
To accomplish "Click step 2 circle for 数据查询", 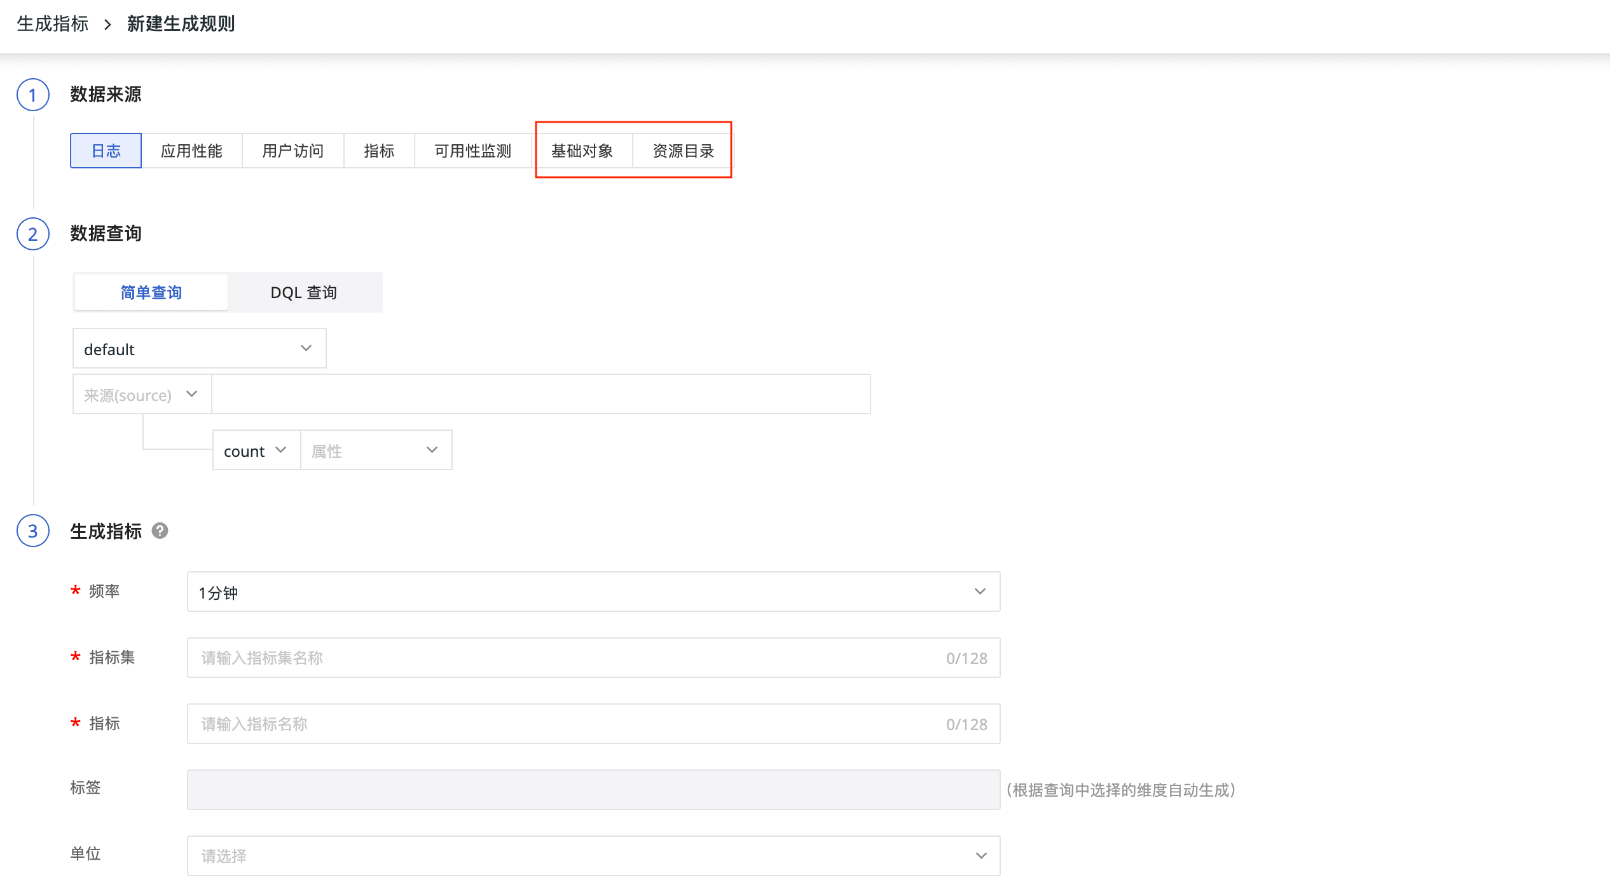I will tap(33, 234).
